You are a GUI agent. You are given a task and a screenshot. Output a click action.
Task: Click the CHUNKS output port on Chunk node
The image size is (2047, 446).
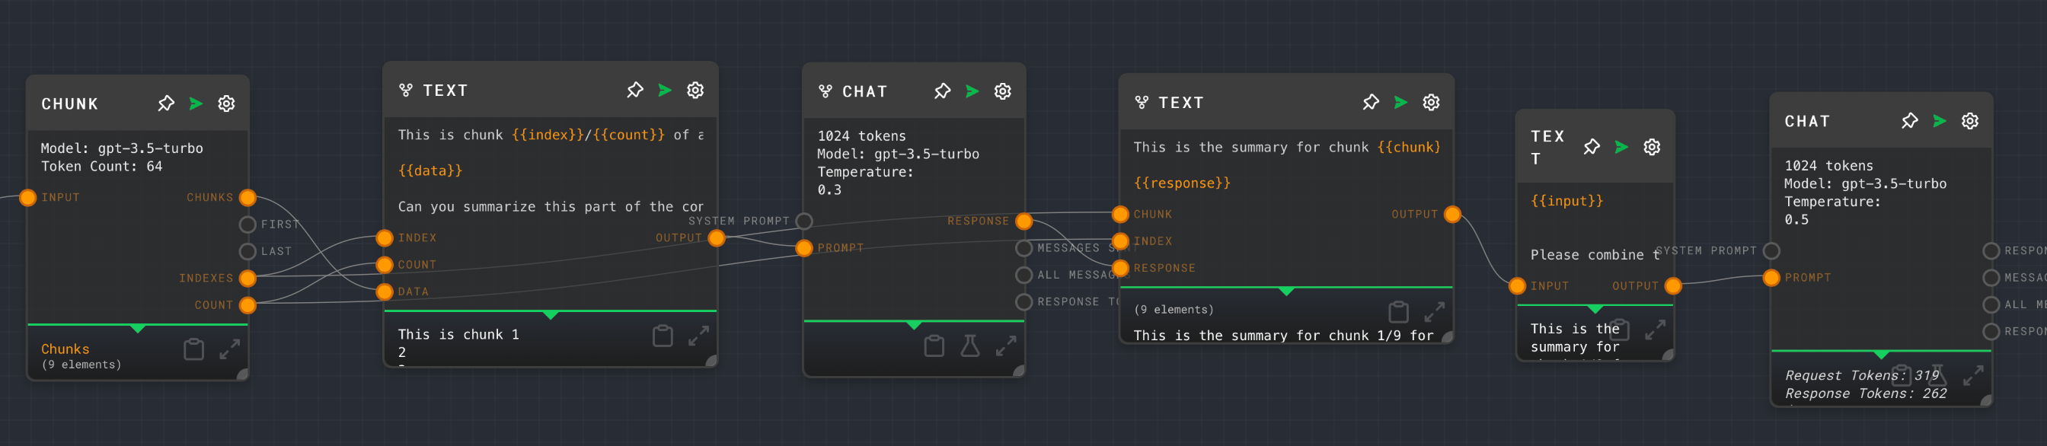[x=248, y=198]
